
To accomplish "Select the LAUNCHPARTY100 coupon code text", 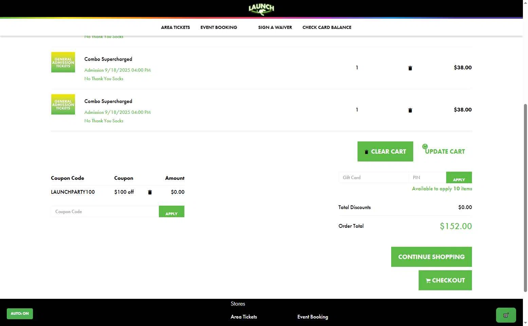I will (73, 192).
